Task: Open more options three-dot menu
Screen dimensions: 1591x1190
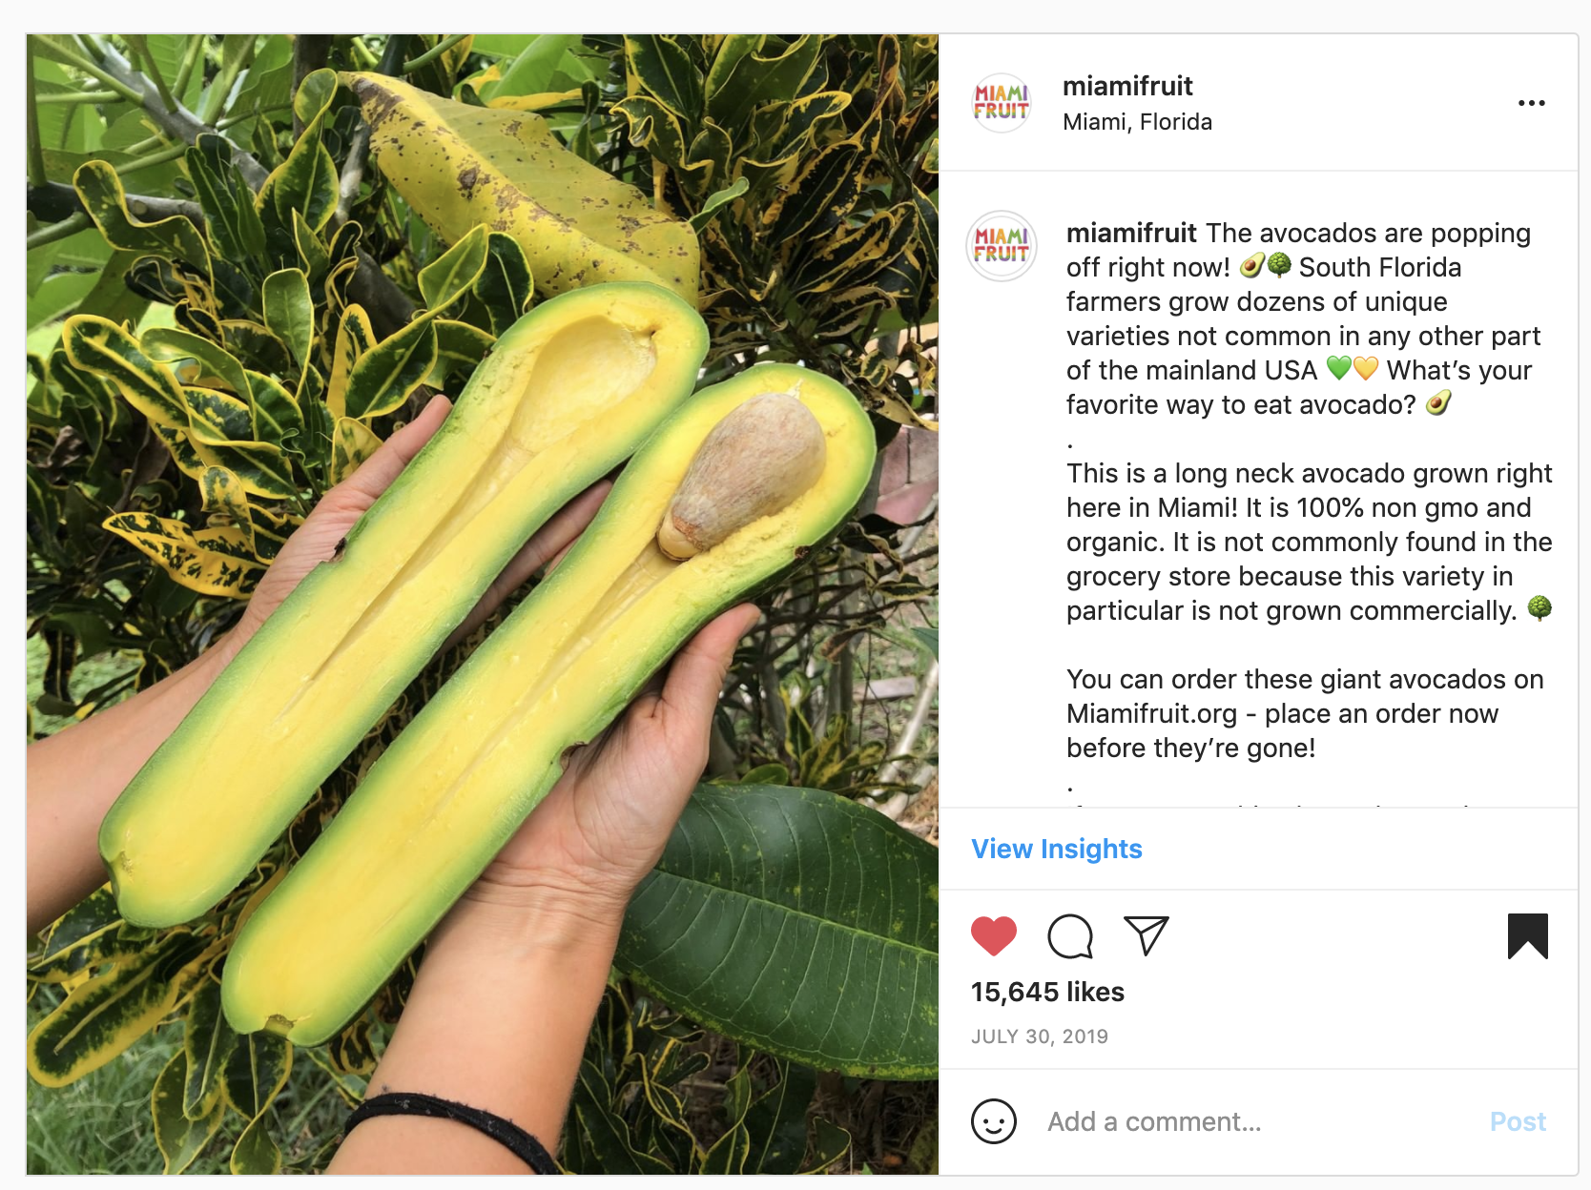Action: point(1531,103)
